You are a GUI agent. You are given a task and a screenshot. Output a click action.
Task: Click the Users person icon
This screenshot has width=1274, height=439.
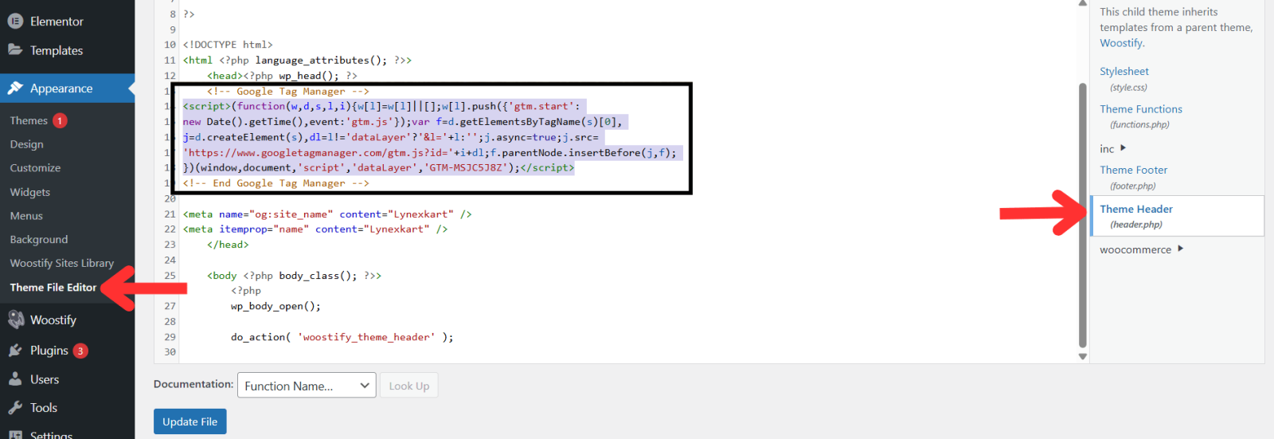click(15, 379)
